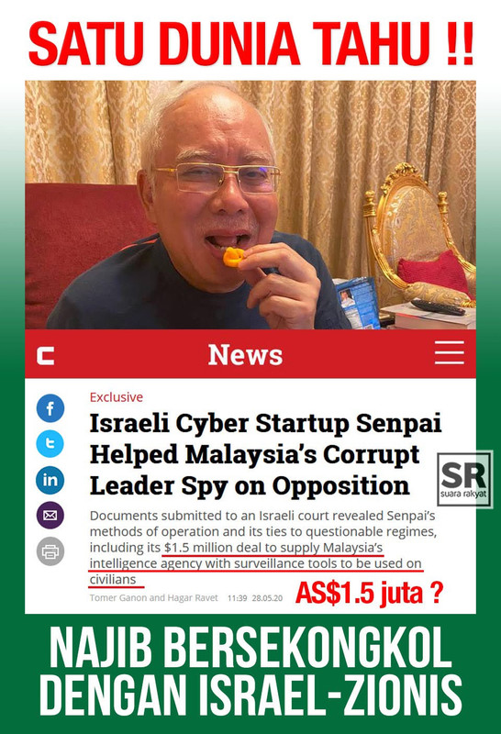Click the Exclusive label above headline
The height and width of the screenshot is (734, 501).
click(x=117, y=397)
